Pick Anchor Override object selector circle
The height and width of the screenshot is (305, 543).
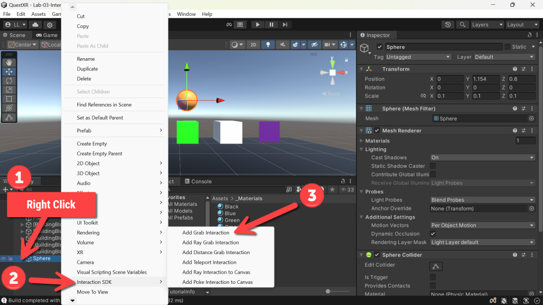531,209
